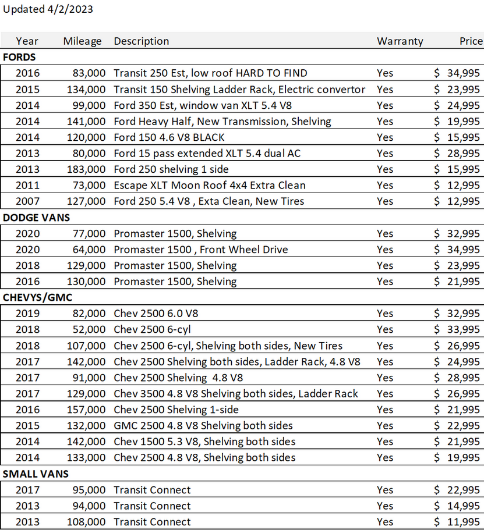Select the 129,000 mileage Promaster row
The height and width of the screenshot is (530, 484).
[x=242, y=266]
